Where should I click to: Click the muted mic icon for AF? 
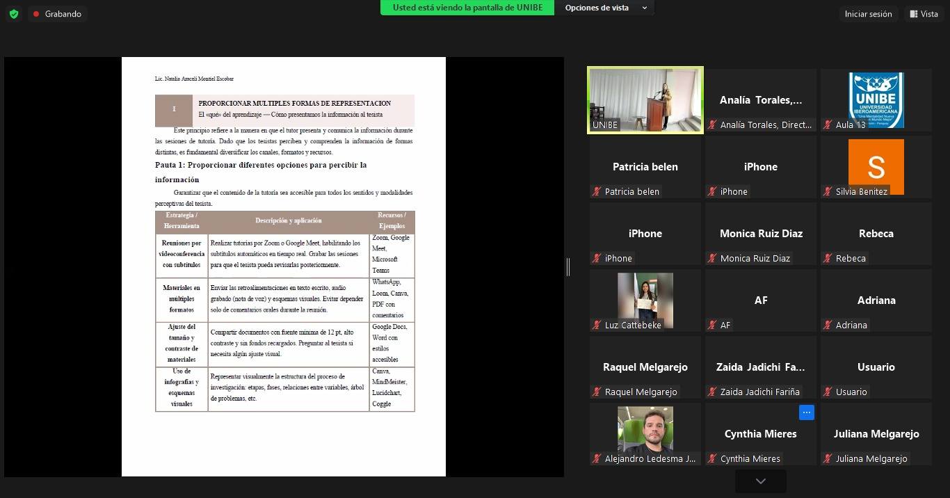click(712, 326)
